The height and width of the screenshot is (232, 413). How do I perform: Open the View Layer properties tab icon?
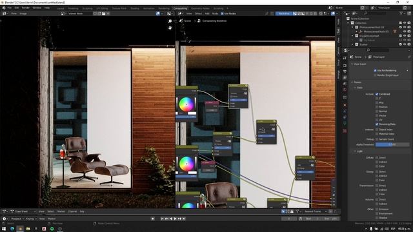[345, 77]
